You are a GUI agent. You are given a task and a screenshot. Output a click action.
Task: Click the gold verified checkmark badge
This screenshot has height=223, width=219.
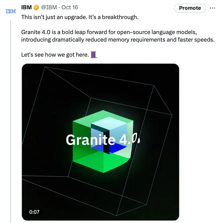[36, 7]
